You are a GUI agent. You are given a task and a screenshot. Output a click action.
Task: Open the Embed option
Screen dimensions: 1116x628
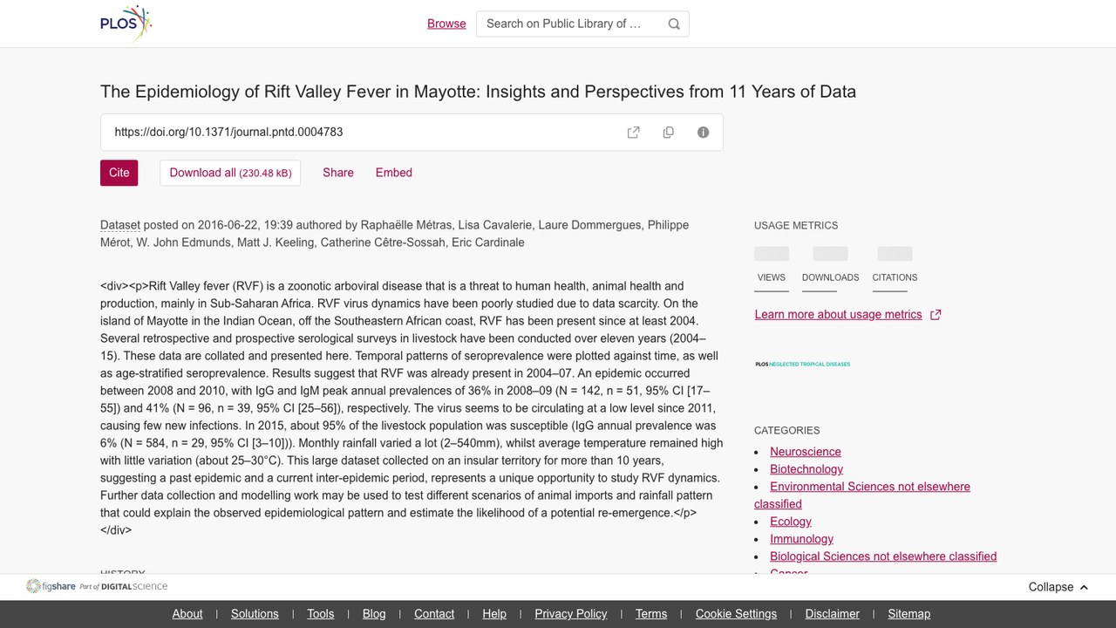click(x=394, y=173)
